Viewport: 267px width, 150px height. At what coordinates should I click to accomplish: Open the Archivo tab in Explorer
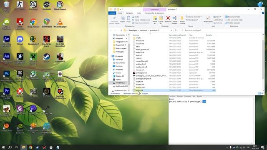(x=112, y=13)
